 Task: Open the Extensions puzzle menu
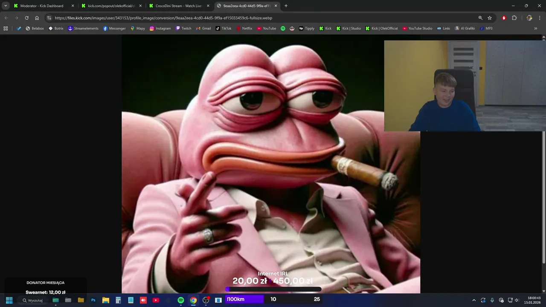[x=514, y=18]
